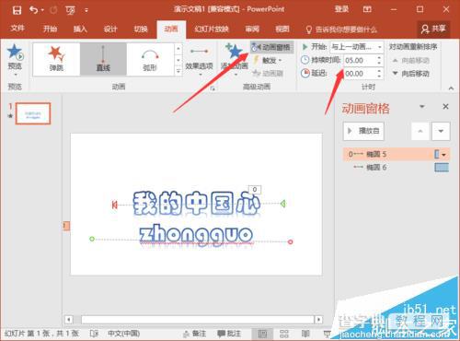
Task: Move the animation down in the pane
Action: coord(441,131)
